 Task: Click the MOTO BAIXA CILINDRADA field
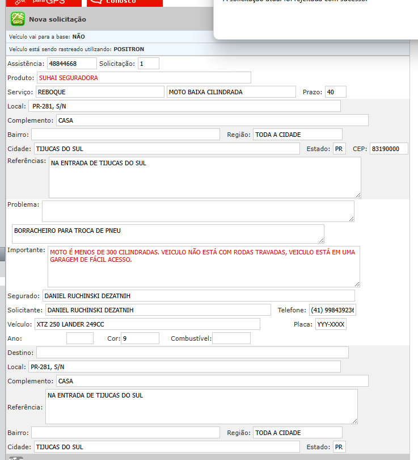tap(231, 92)
